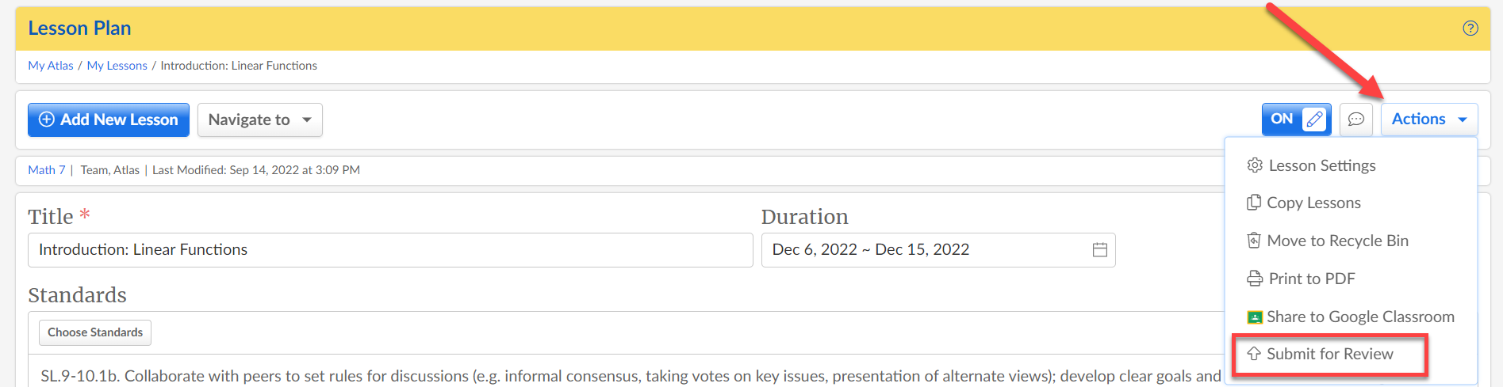Screen dimensions: 1503x387
Task: Select Move to Recycle Bin option
Action: 1329,241
